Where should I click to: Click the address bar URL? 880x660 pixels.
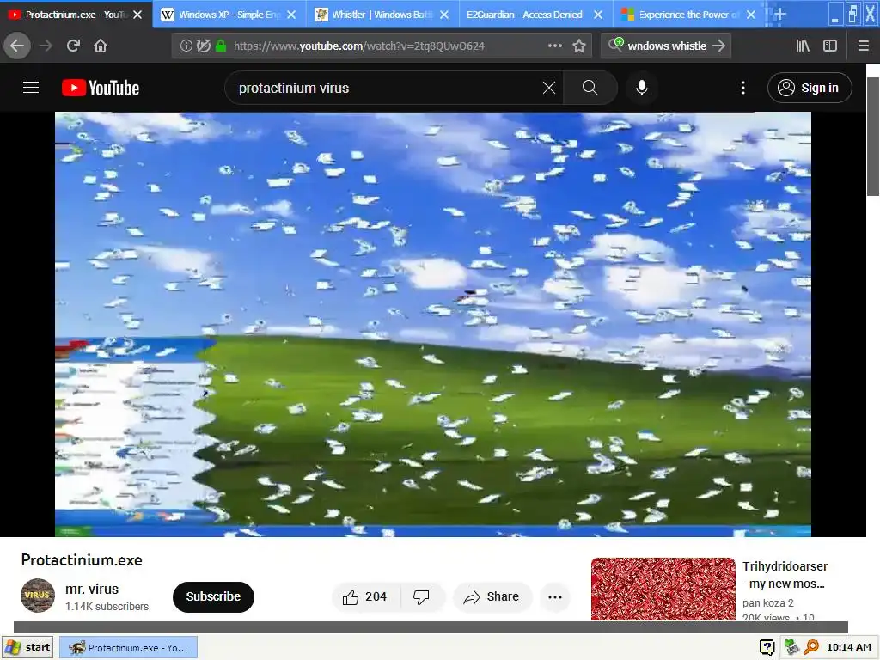click(358, 46)
